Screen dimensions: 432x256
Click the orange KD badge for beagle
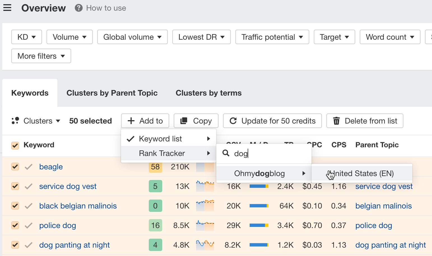coord(155,167)
